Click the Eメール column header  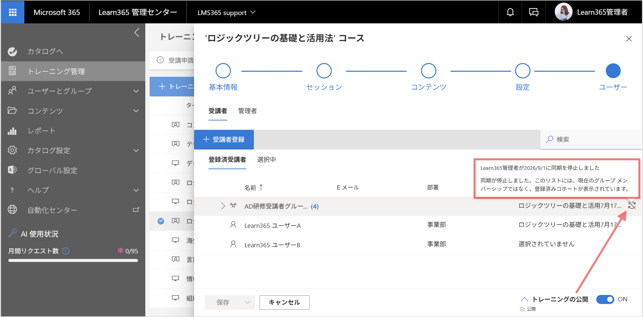[348, 188]
